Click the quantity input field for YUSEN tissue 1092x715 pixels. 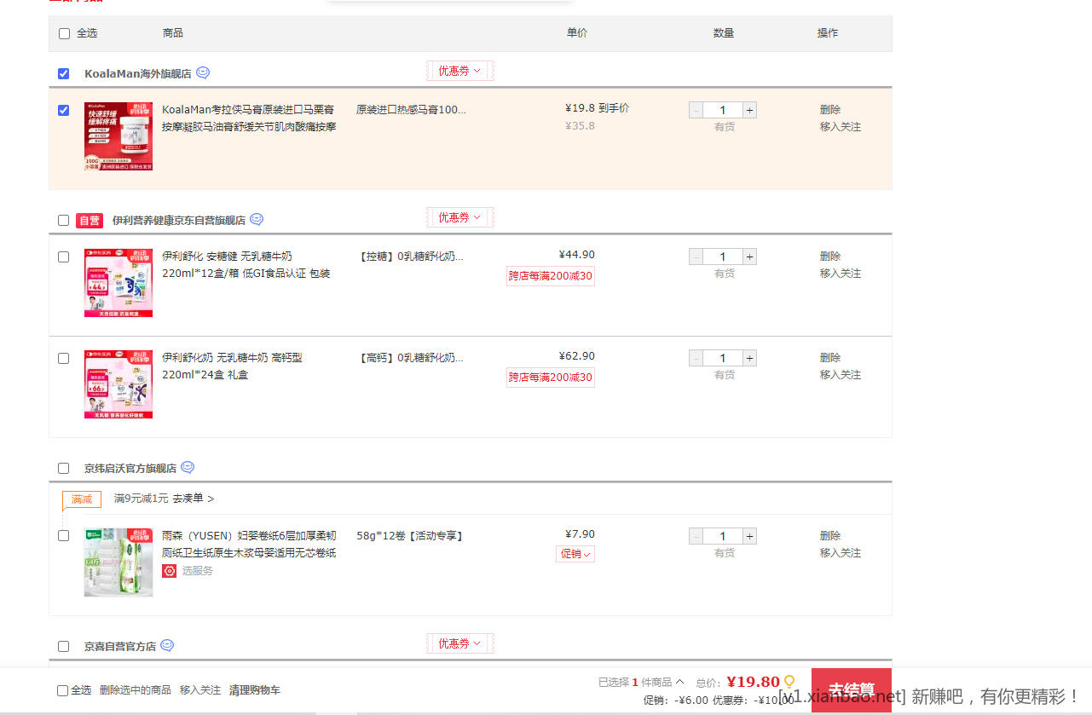click(722, 536)
